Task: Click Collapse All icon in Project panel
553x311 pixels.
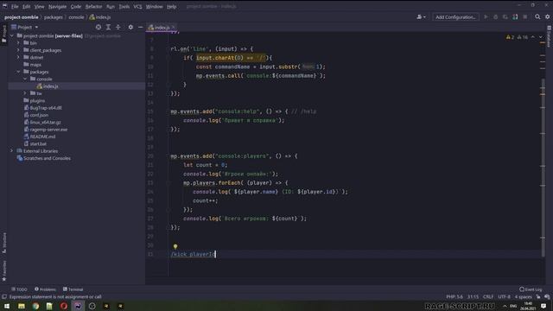Action: click(118, 27)
